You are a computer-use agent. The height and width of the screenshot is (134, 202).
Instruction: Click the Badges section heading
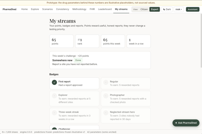[x=54, y=74]
